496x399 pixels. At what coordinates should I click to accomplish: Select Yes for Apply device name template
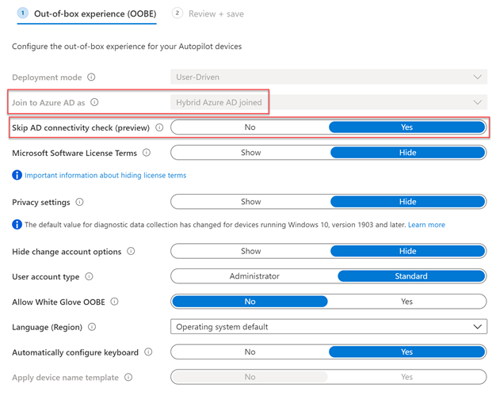406,377
